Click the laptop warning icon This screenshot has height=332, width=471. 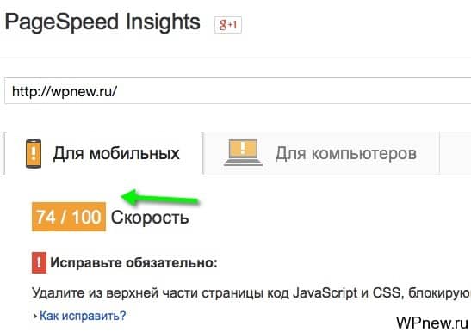click(243, 153)
